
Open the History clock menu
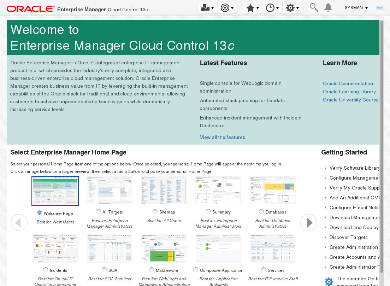272,8
